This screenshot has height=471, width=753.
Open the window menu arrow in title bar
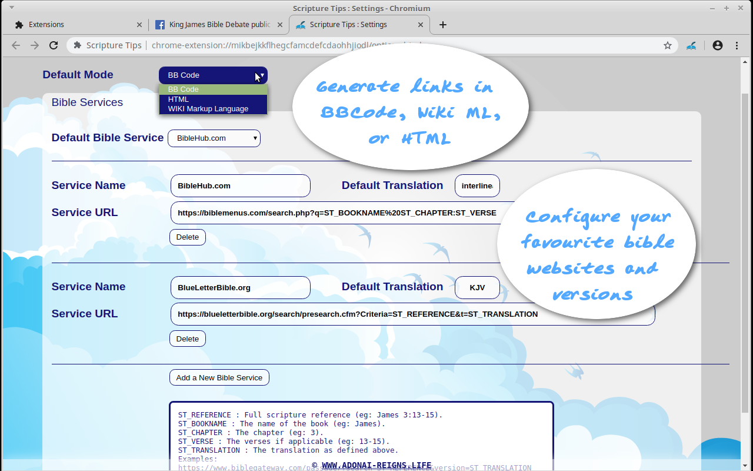click(x=12, y=8)
